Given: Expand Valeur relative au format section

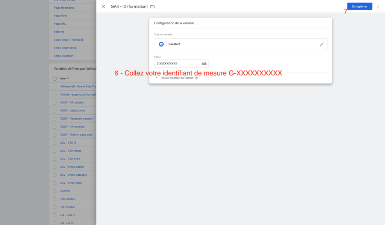Looking at the screenshot, I should (156, 78).
